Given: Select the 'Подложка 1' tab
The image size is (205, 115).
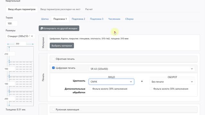Looking at the screenshot, I should click(60, 19).
